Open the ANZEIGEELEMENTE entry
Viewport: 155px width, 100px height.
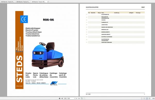[x=106, y=35]
